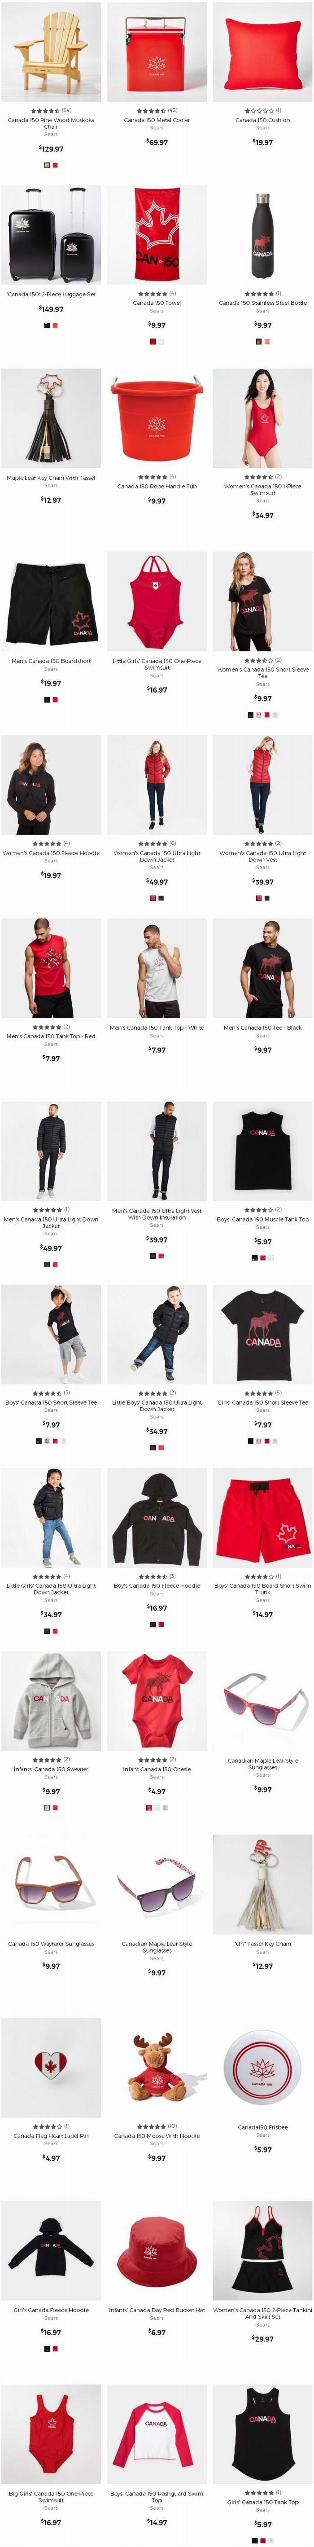Open the Men's Canada 150 Tee - Black image
The width and height of the screenshot is (314, 2547).
click(x=263, y=969)
